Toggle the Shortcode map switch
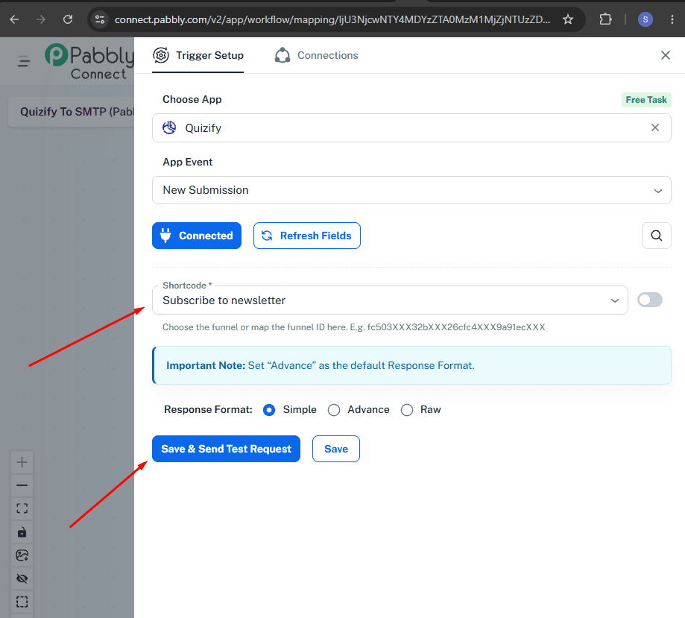The image size is (685, 618). coord(650,300)
